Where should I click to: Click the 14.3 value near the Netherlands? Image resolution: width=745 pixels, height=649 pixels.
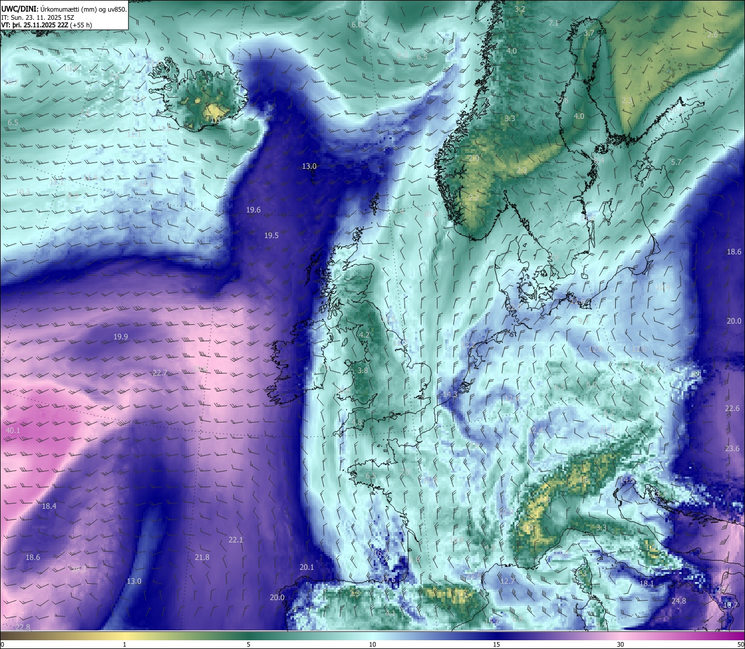(450, 395)
